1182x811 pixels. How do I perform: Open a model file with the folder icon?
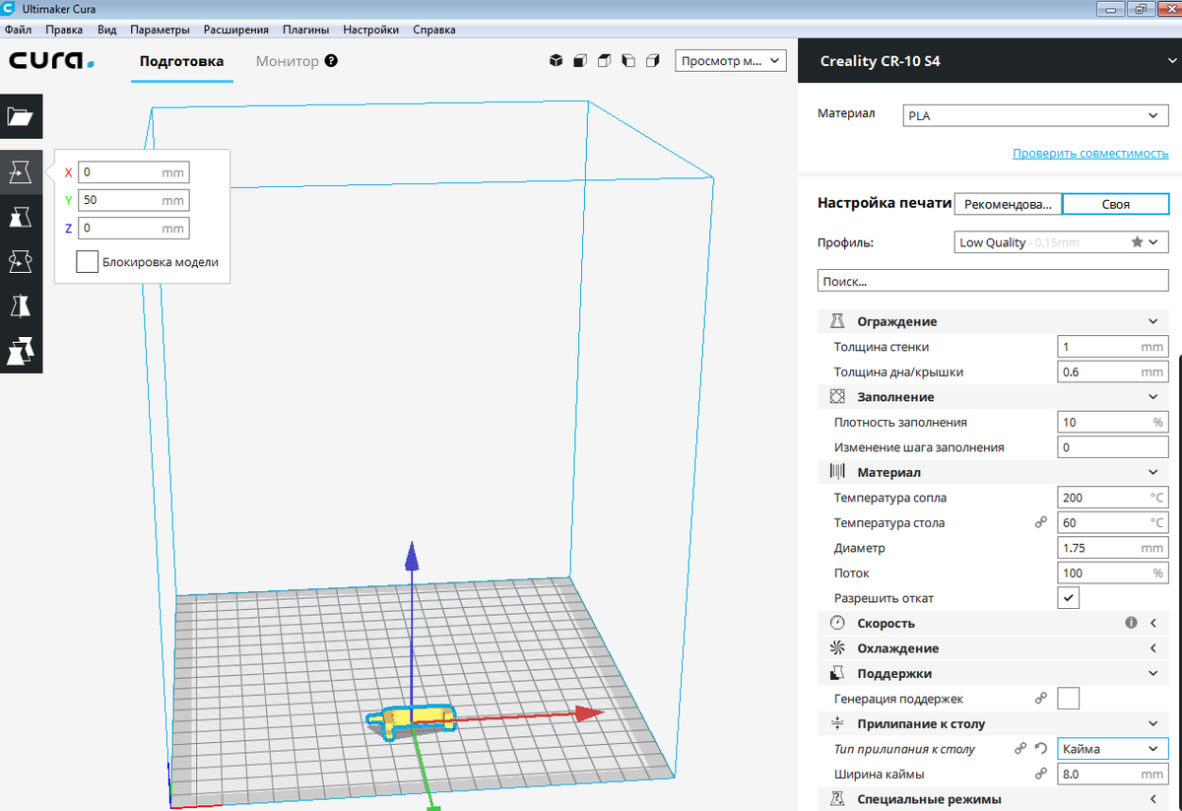pos(21,117)
